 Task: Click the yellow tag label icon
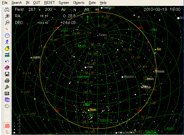(7, 48)
